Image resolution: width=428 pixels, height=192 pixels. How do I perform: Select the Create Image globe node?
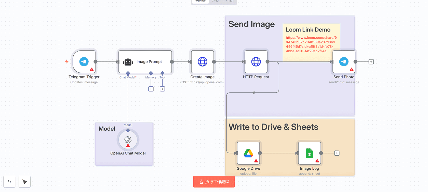tap(203, 62)
